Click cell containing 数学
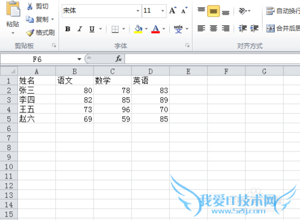Viewport: 300px width, 220px height. pos(113,81)
